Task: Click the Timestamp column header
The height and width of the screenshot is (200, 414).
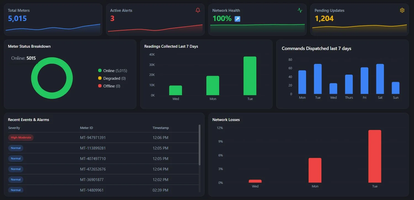Action: pyautogui.click(x=161, y=128)
